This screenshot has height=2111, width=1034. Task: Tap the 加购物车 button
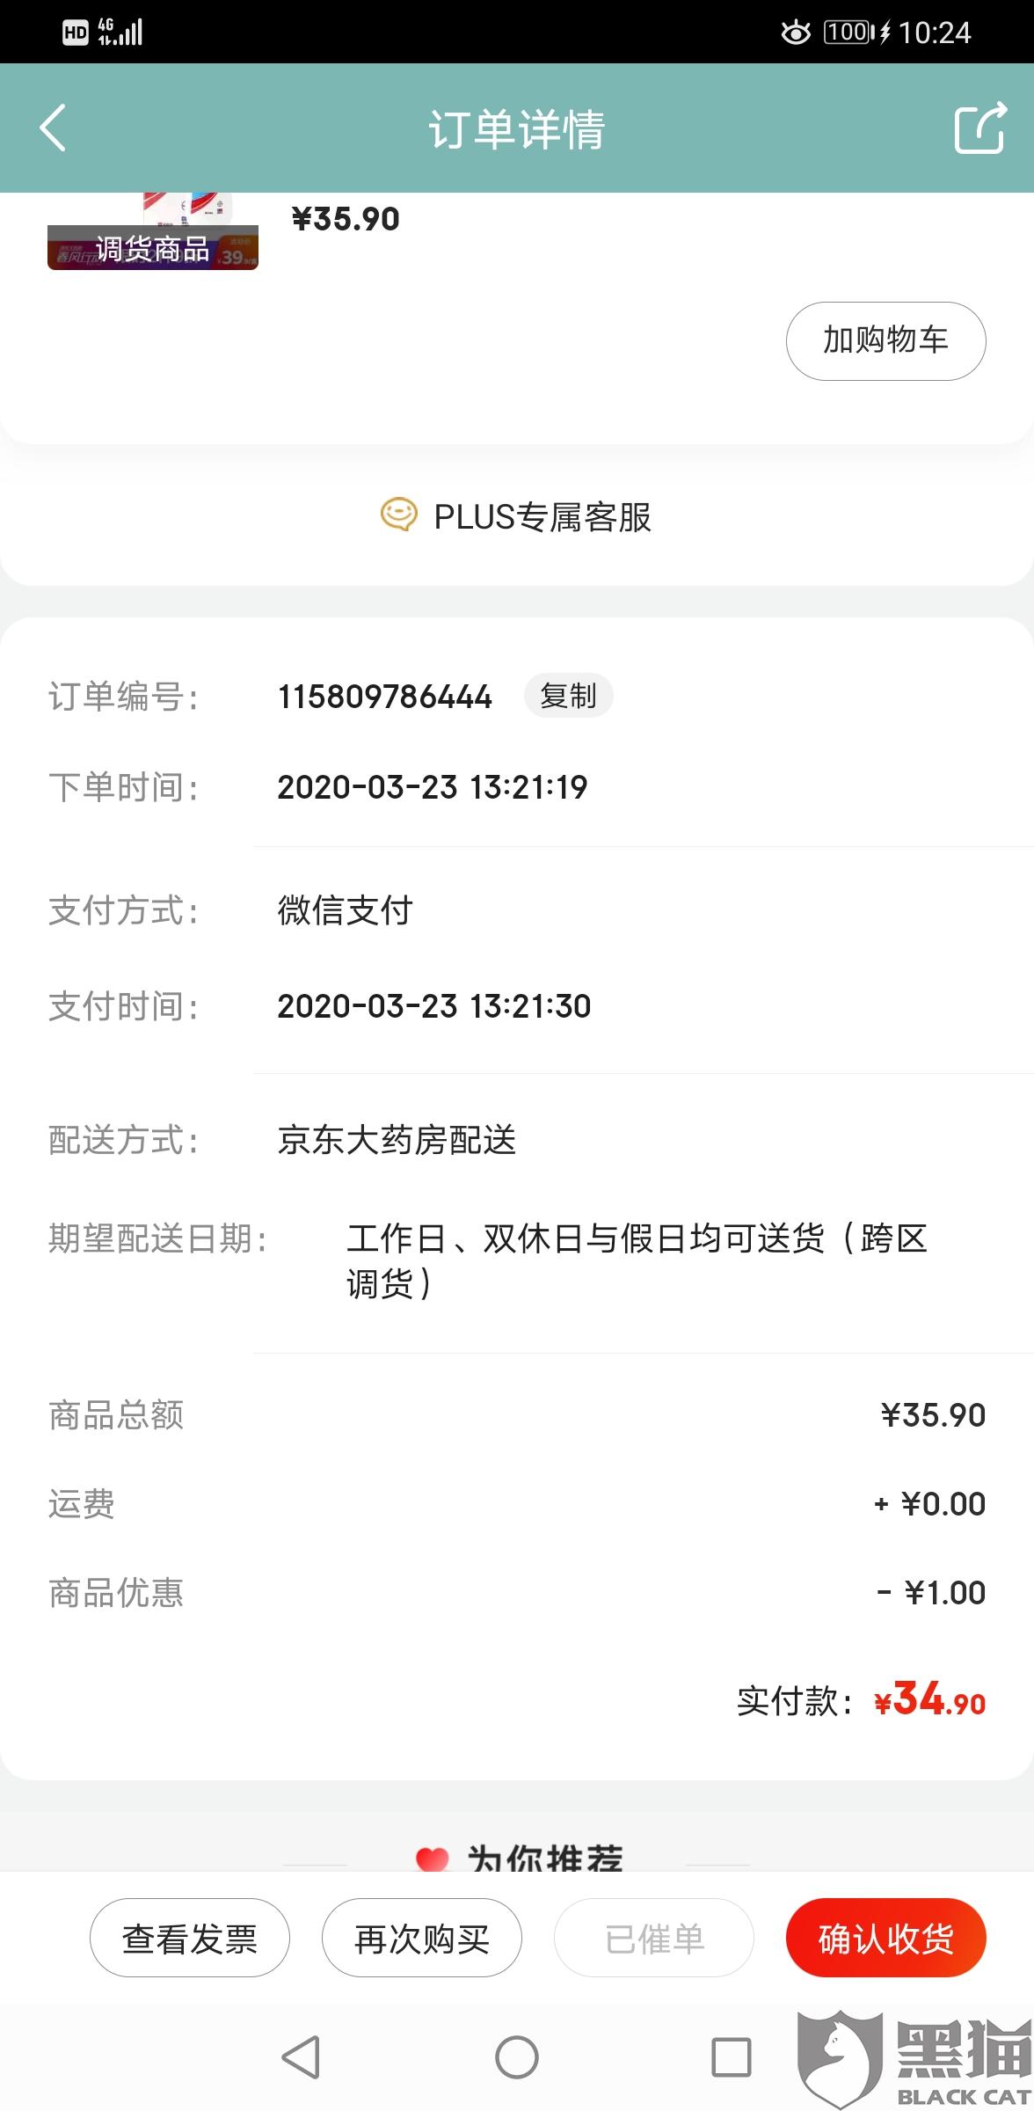click(885, 340)
